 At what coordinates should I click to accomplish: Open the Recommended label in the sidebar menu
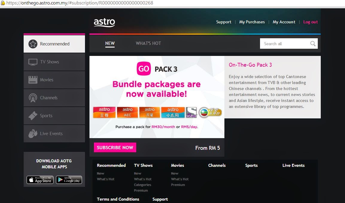(x=54, y=44)
